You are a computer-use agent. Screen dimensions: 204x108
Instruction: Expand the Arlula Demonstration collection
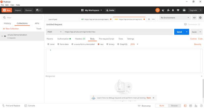pyautogui.click(x=2, y=36)
